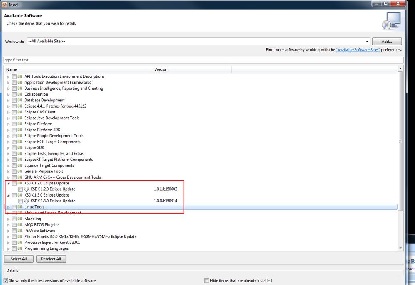Click the category icon beside Database Development
The image size is (415, 285).
click(20, 100)
